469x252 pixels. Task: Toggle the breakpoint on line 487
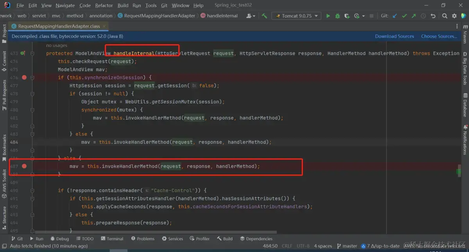[24, 166]
